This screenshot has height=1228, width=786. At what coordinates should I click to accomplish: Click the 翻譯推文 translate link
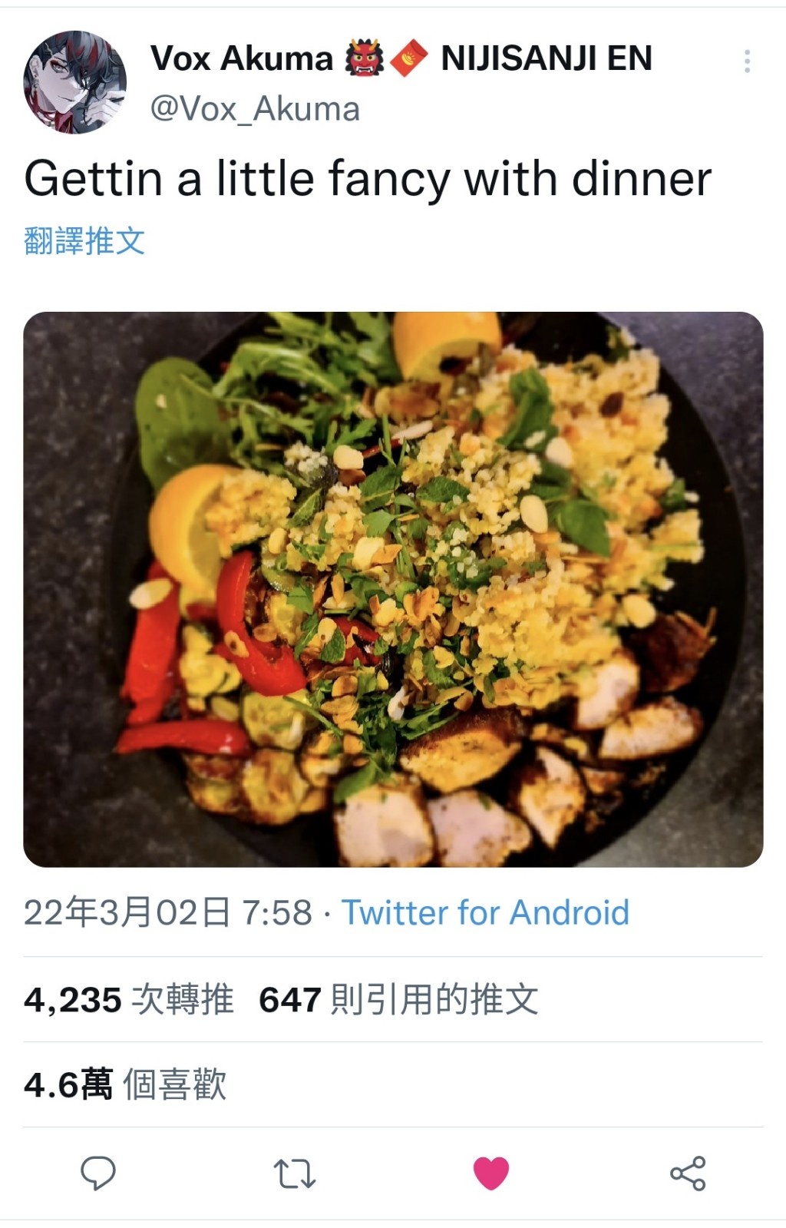[84, 241]
